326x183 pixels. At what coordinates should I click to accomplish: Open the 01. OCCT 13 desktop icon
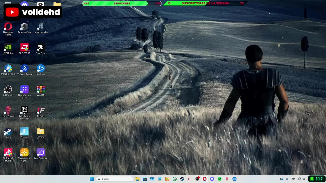pos(24,49)
